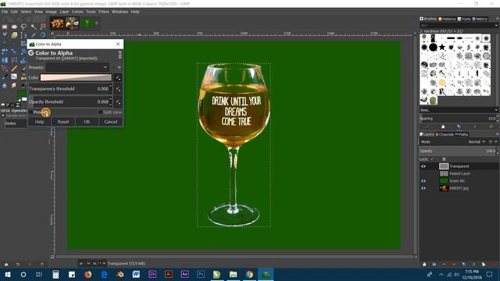Open the Layer menu
This screenshot has width=500, height=281.
click(64, 12)
